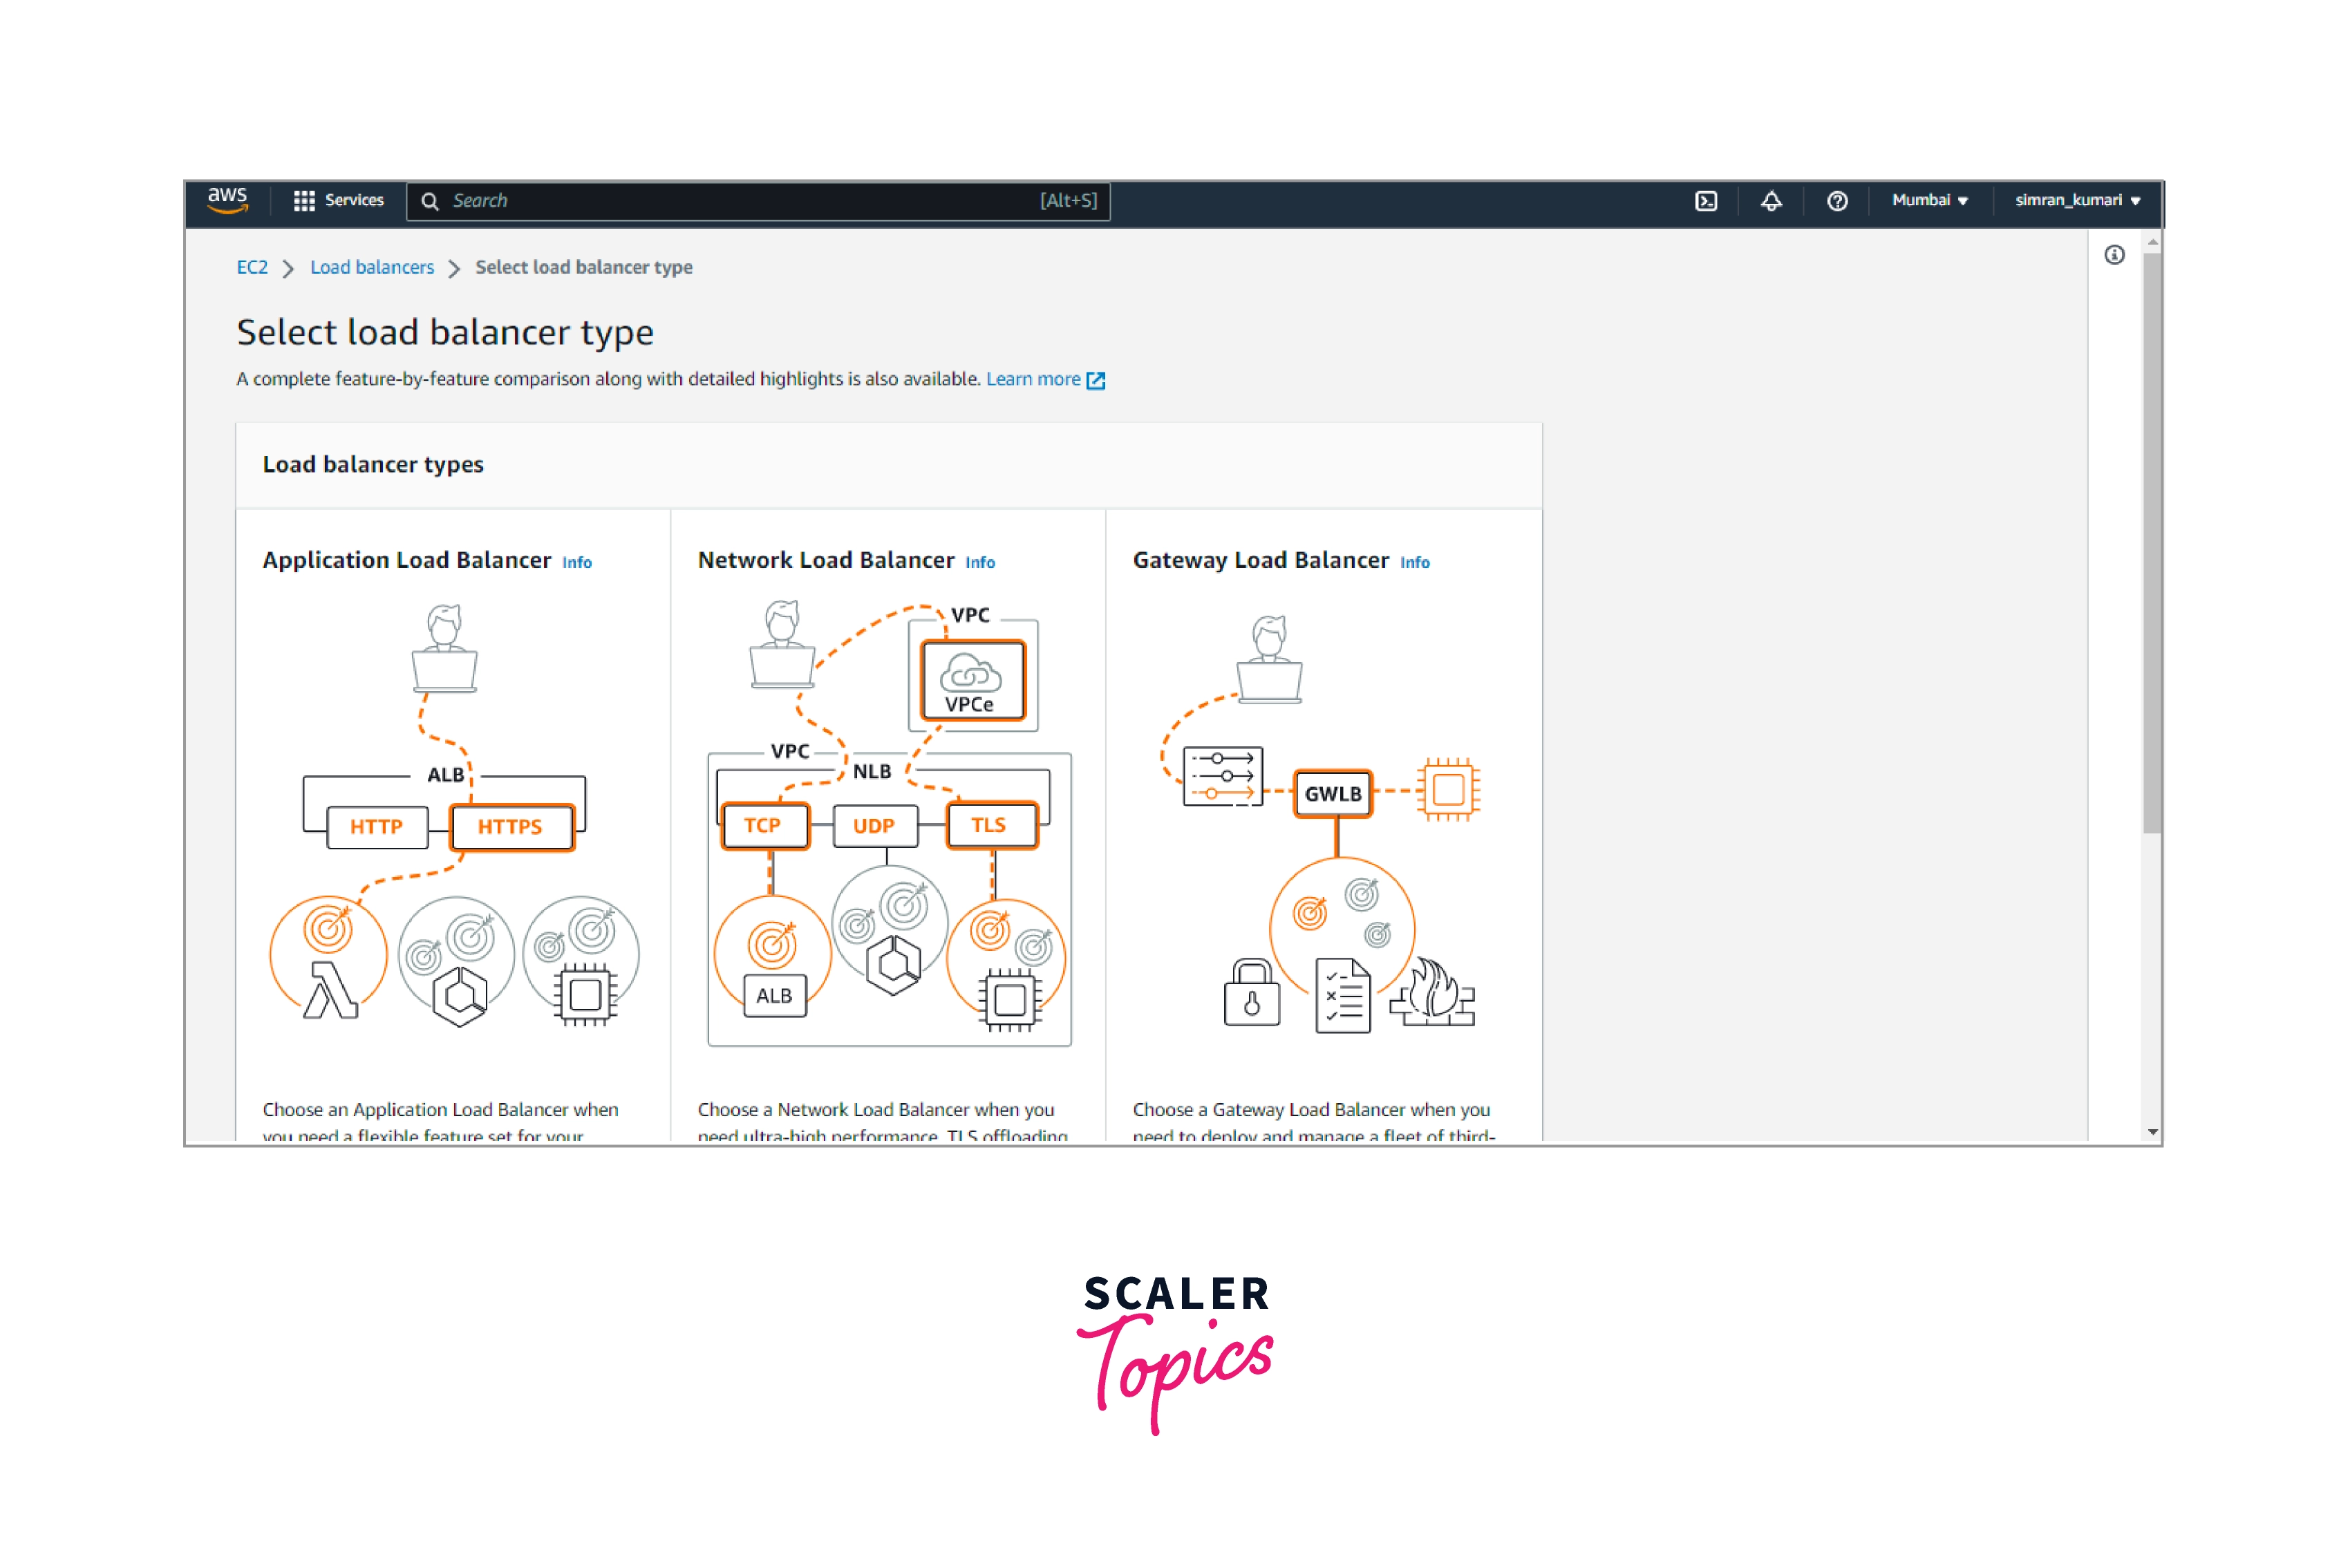Click the external link icon beside Learn more

pos(1096,380)
